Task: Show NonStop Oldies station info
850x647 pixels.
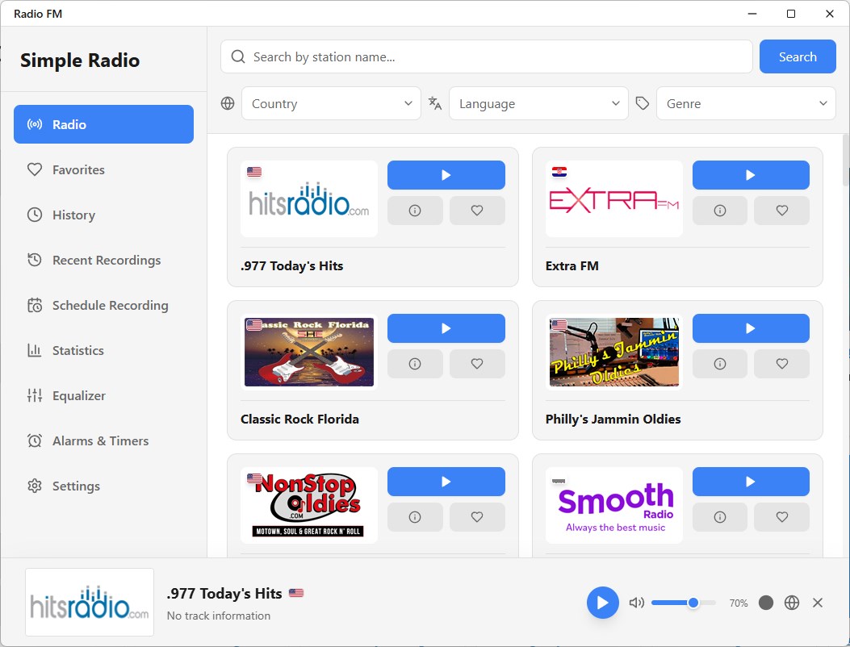Action: coord(415,517)
